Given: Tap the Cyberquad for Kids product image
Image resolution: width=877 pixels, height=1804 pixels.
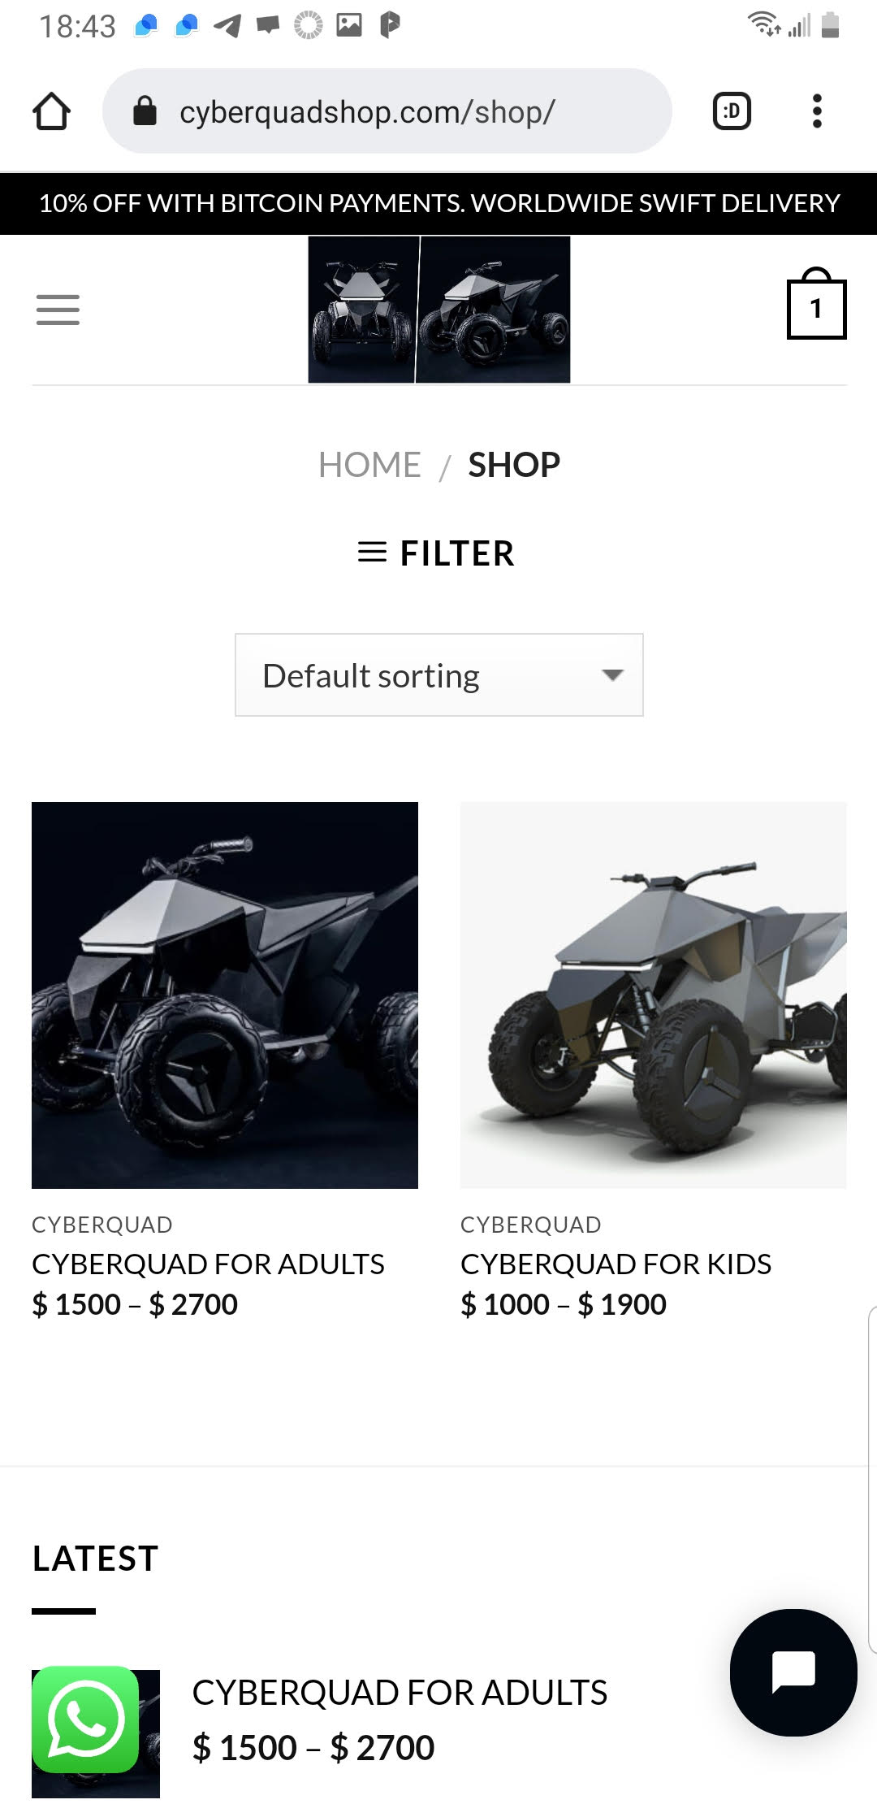Looking at the screenshot, I should click(x=653, y=995).
